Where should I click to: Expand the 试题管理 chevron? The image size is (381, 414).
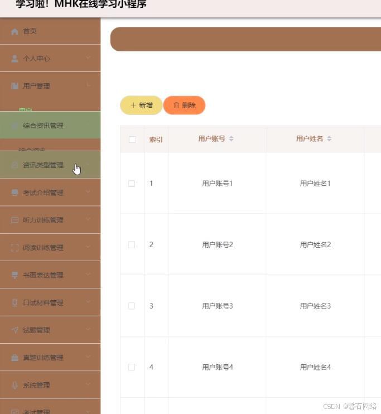[88, 329]
